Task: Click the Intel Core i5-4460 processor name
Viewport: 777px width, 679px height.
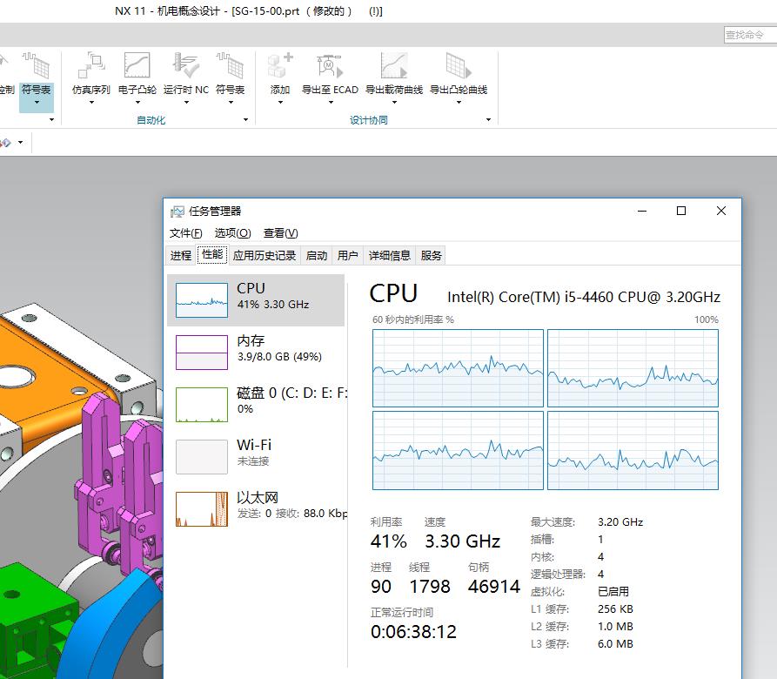Action: coord(584,297)
